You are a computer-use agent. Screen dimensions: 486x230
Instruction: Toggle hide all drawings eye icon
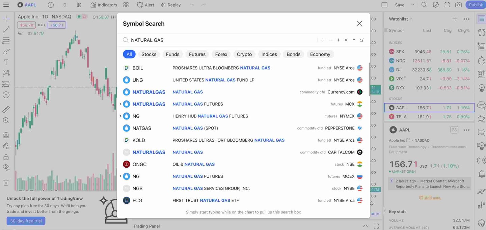coord(6,167)
